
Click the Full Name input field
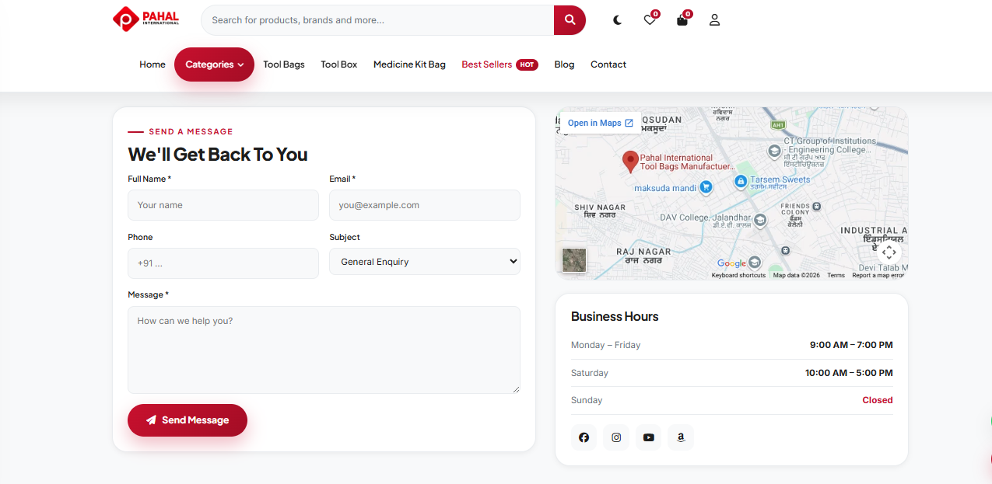223,205
